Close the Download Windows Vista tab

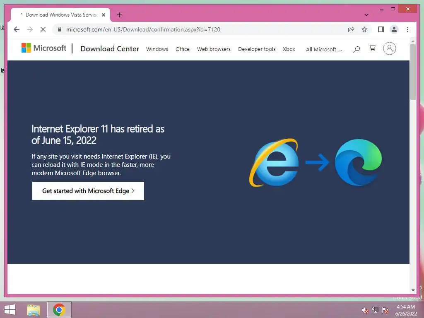pyautogui.click(x=103, y=15)
